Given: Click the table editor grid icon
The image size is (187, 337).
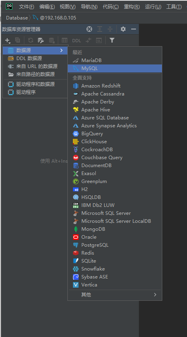Looking at the screenshot, I should (65, 40).
